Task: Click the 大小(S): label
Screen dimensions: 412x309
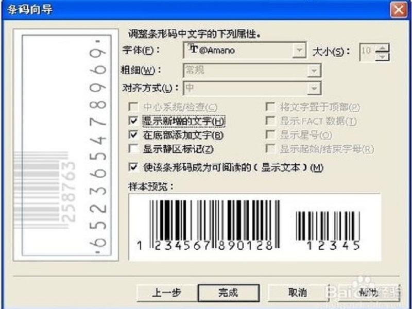Action: (x=331, y=52)
